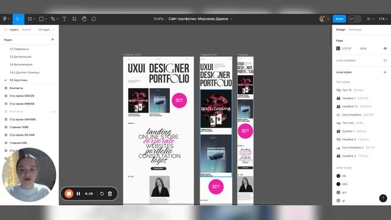Expand the 05 Адаптивы page selector

pyautogui.click(x=46, y=30)
